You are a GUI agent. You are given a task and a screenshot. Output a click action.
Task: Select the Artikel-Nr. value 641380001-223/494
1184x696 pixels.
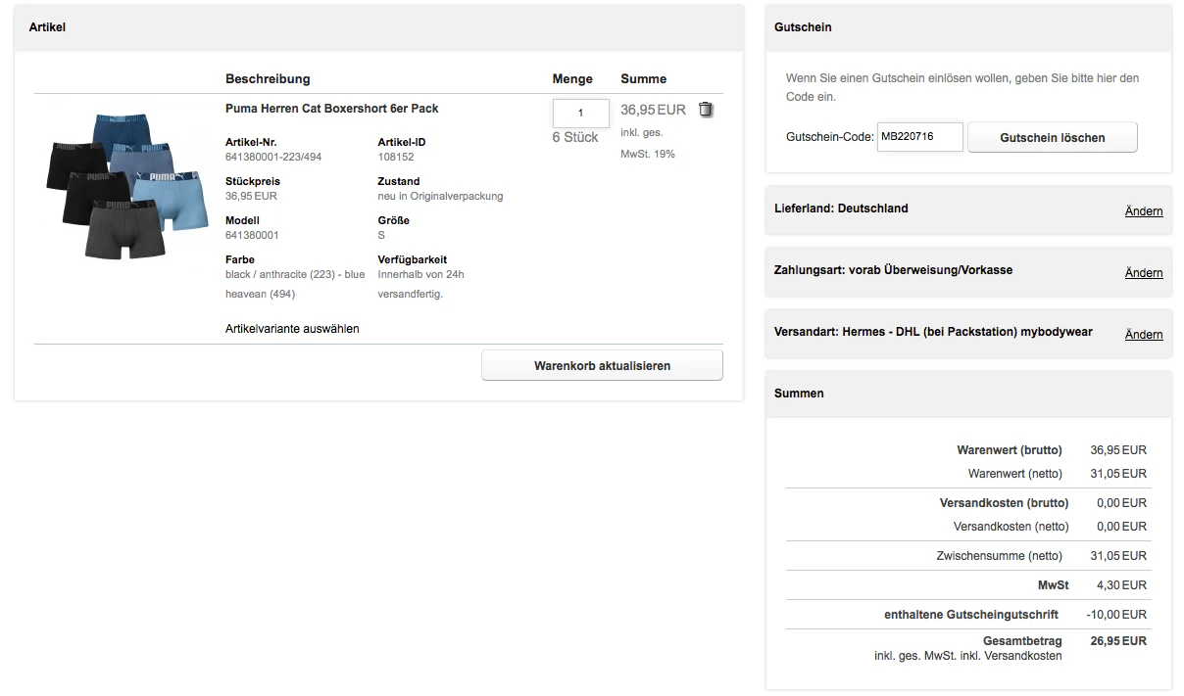pos(273,157)
